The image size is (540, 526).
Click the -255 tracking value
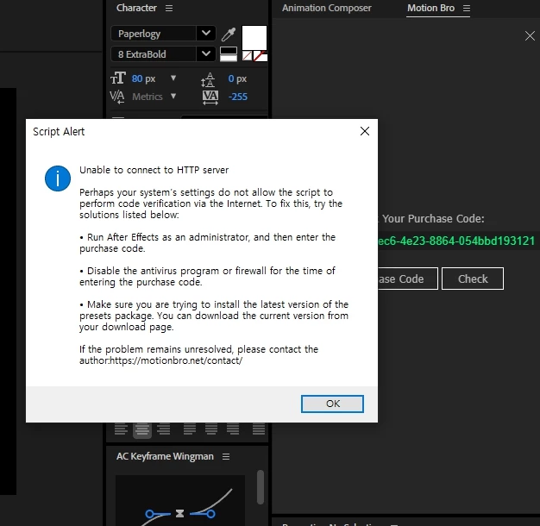pos(237,97)
